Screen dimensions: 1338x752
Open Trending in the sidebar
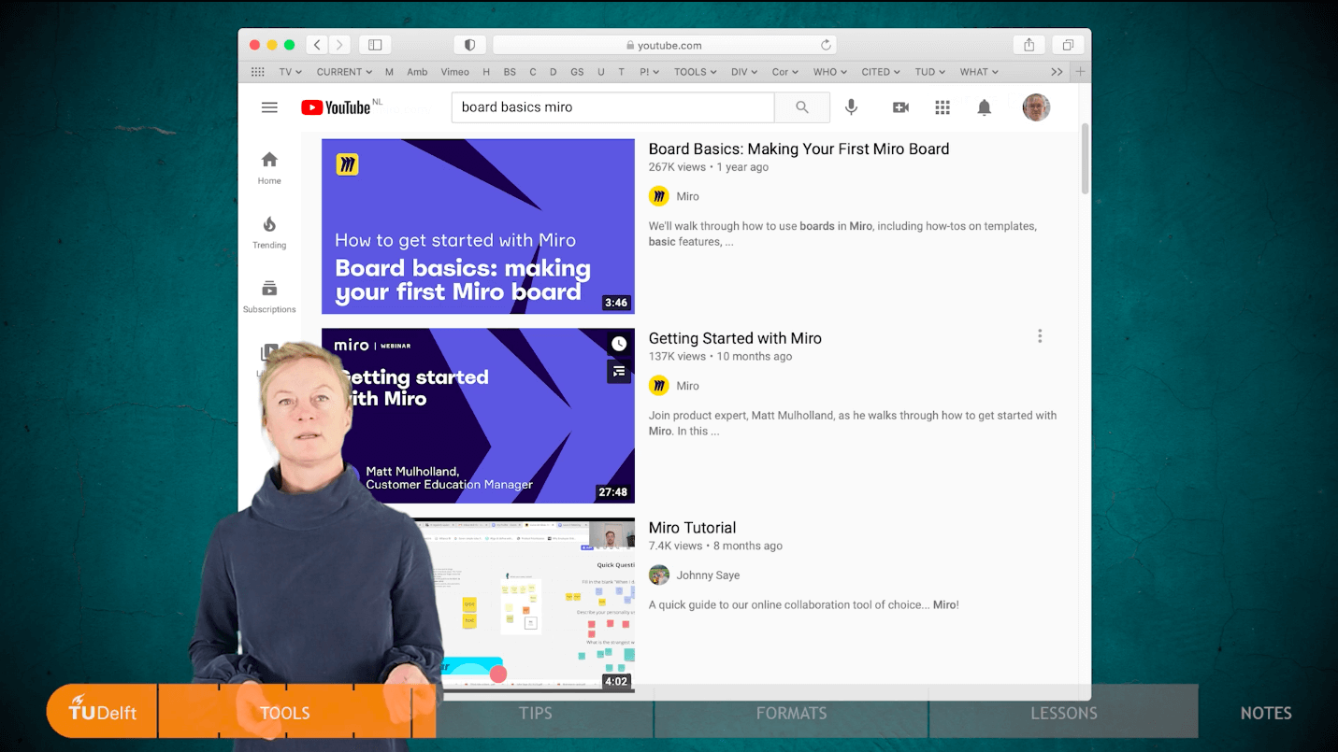(269, 233)
